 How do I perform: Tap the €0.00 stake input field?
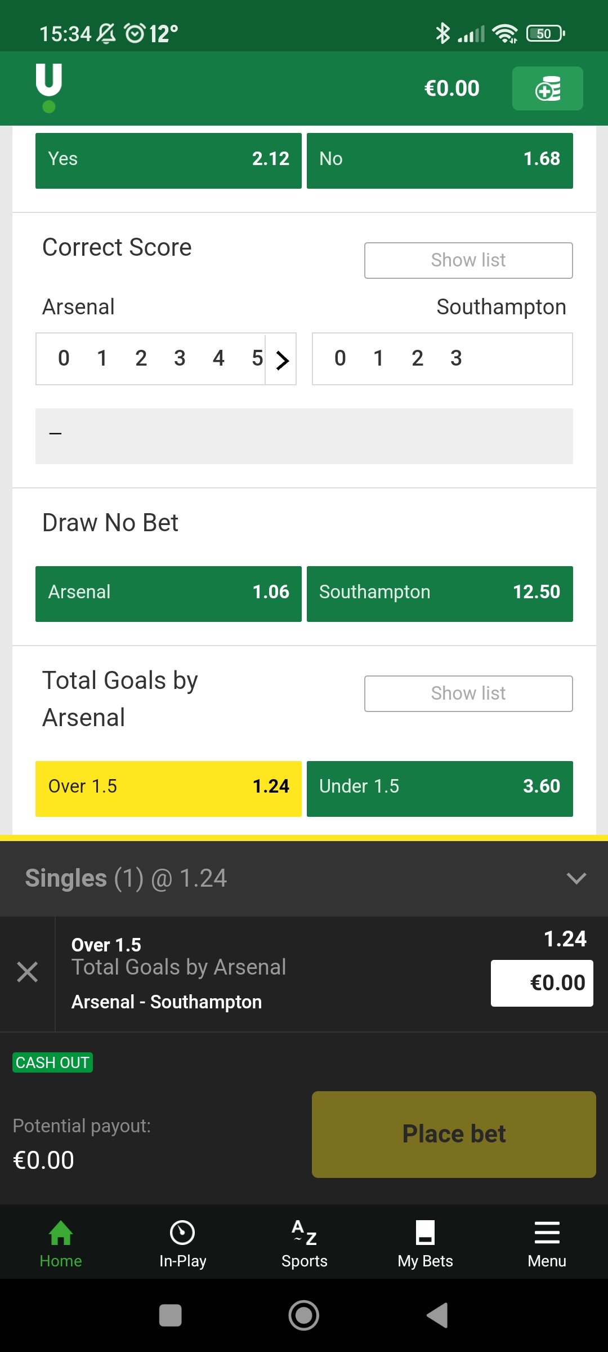(x=542, y=983)
